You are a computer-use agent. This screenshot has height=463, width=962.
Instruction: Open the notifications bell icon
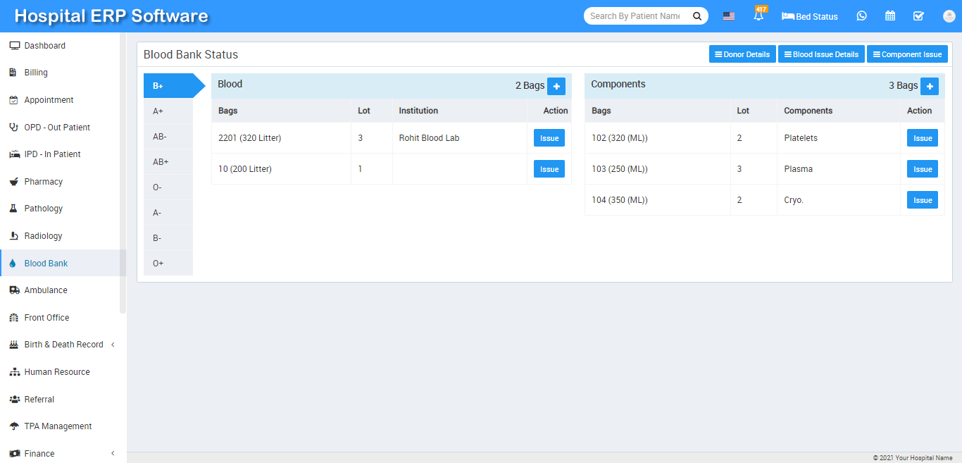coord(758,16)
